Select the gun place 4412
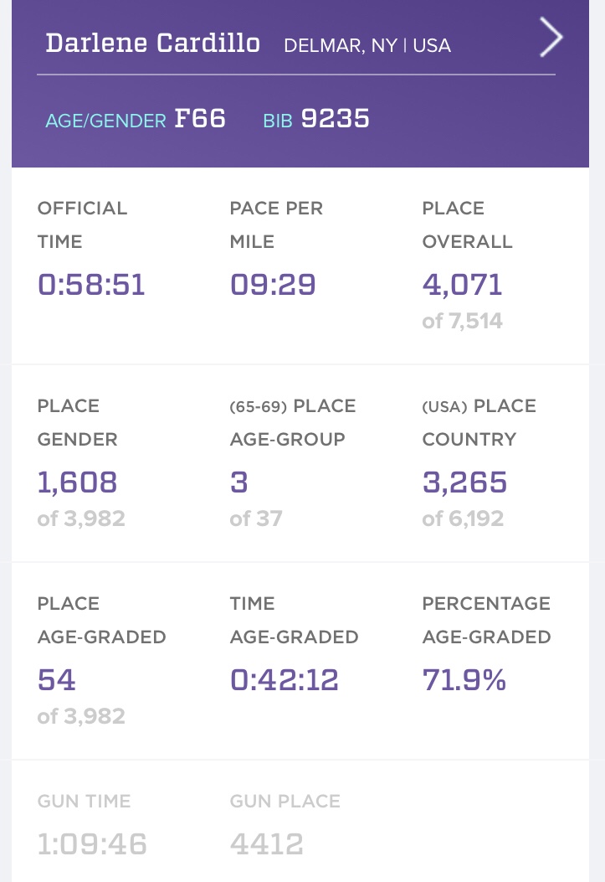 point(266,843)
